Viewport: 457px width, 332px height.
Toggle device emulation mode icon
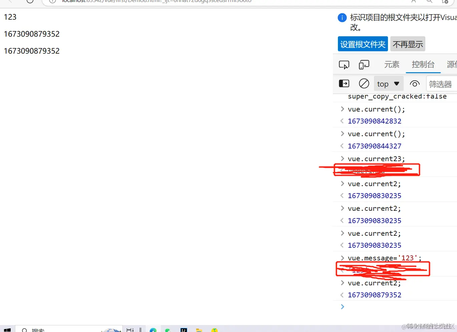point(364,65)
